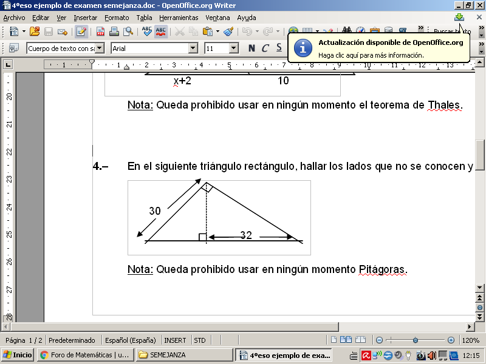Toggle bold formatting (N button)
486x364 pixels.
[252, 48]
